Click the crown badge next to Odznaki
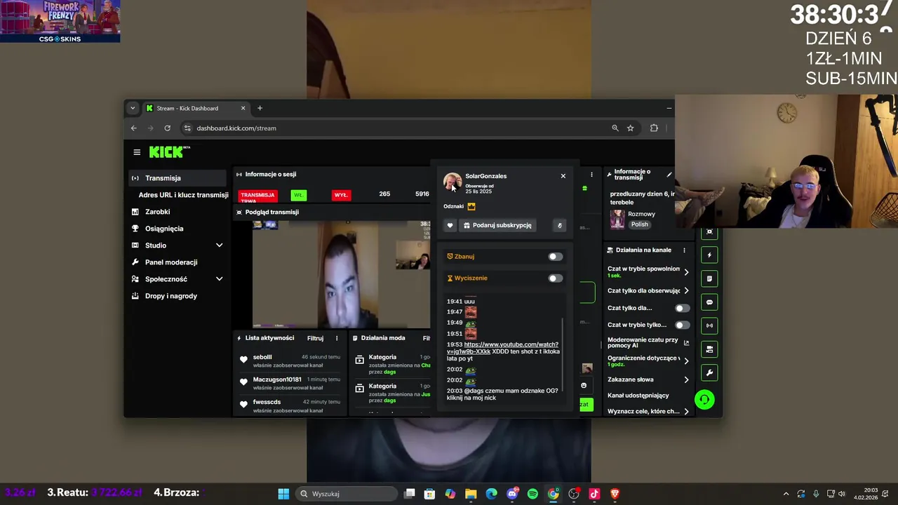Image resolution: width=898 pixels, height=505 pixels. [x=471, y=206]
